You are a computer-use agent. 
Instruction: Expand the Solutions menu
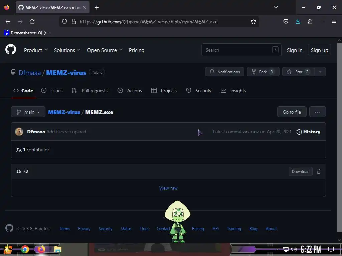point(67,50)
